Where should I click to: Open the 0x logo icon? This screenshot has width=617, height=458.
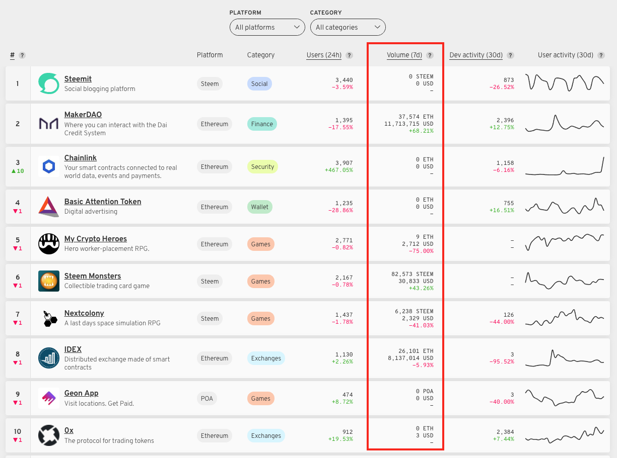coord(49,435)
